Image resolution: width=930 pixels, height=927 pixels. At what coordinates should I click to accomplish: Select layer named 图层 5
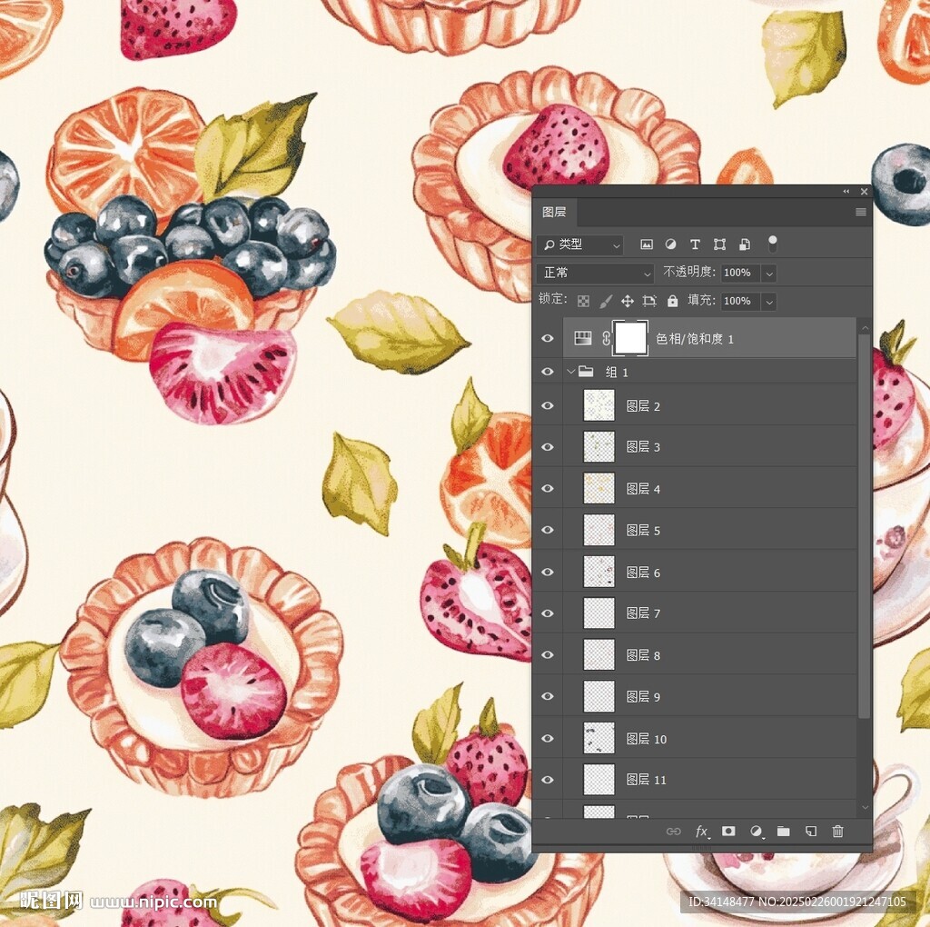643,530
